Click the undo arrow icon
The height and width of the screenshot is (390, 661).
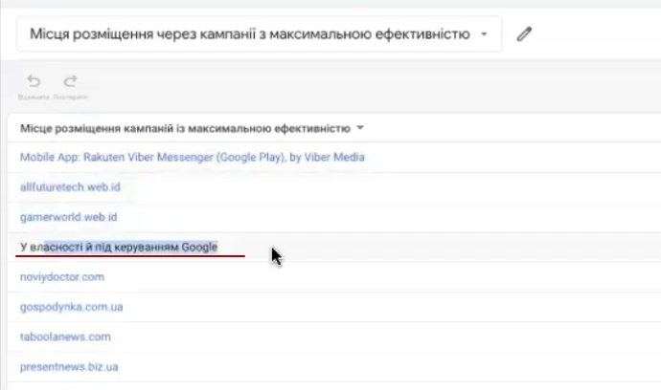pyautogui.click(x=34, y=82)
